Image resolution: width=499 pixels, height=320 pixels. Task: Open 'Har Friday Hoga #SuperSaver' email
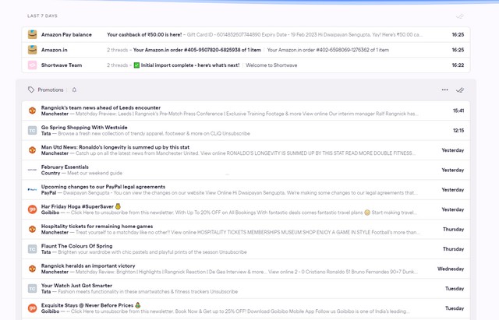[246, 209]
